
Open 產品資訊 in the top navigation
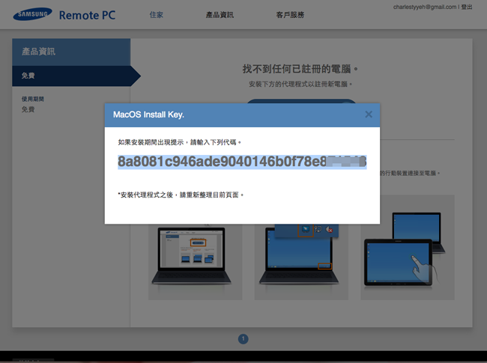tap(220, 14)
